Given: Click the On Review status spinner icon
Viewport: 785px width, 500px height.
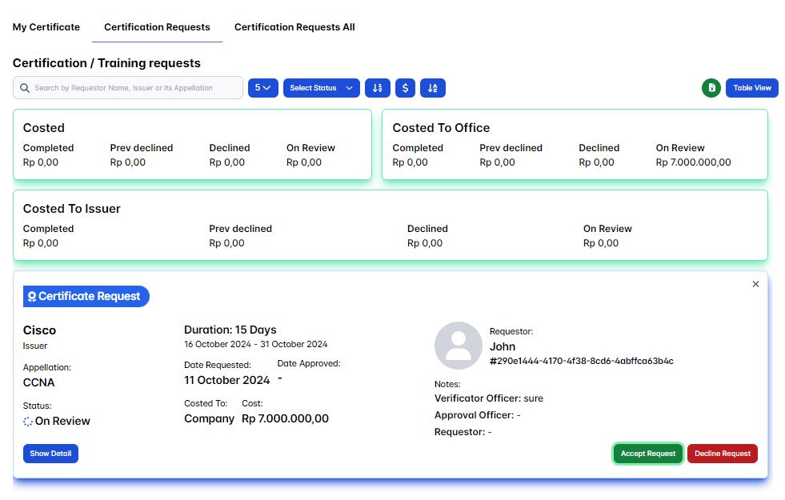Looking at the screenshot, I should 28,421.
